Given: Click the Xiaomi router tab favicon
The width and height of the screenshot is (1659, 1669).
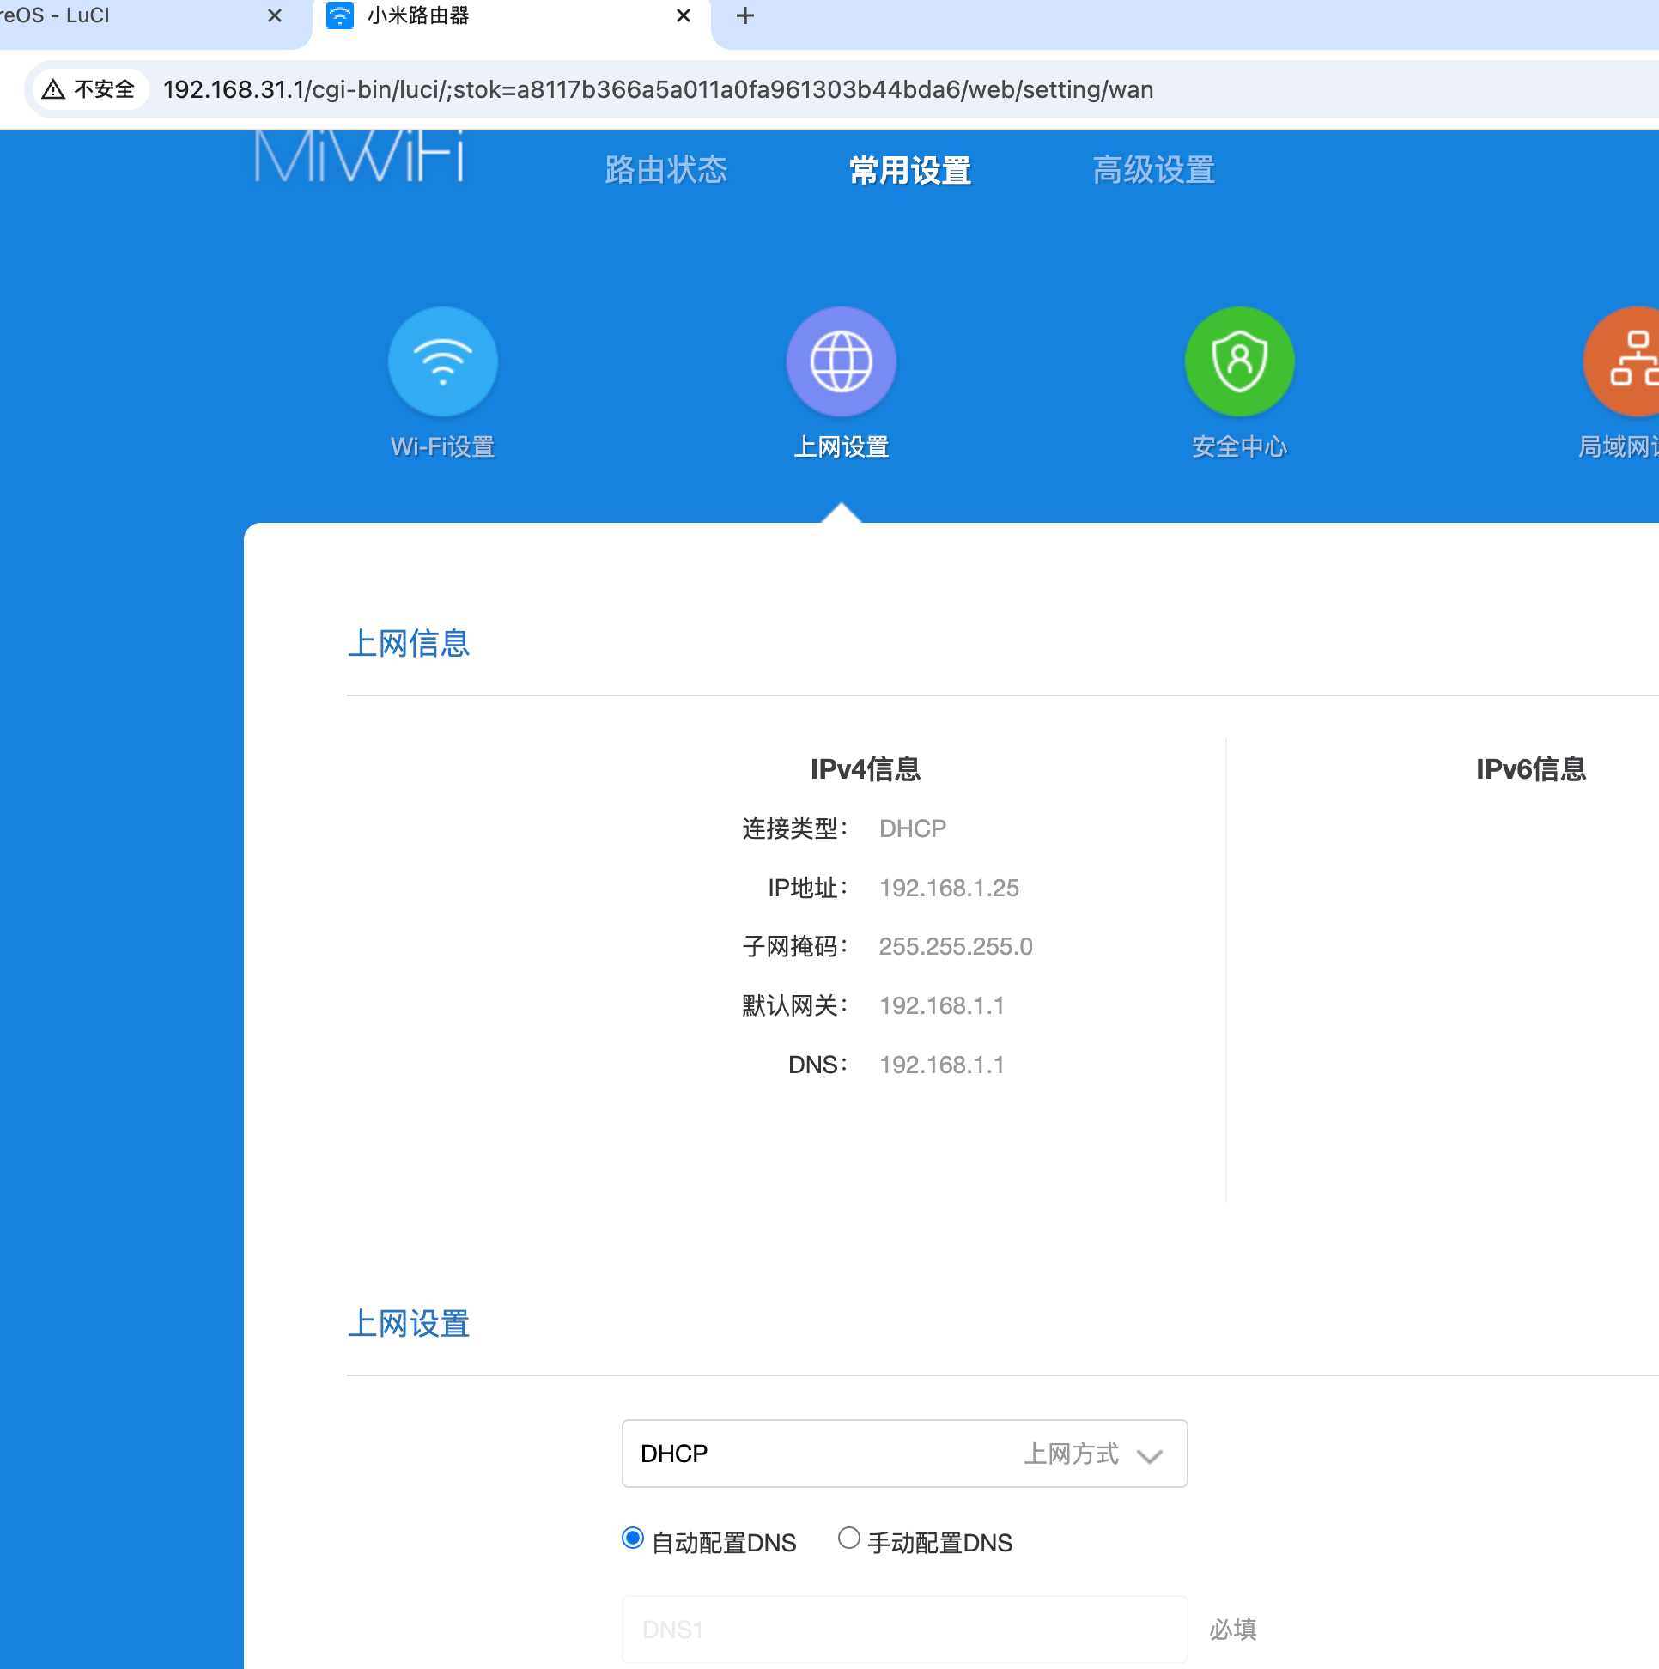Looking at the screenshot, I should (x=339, y=15).
